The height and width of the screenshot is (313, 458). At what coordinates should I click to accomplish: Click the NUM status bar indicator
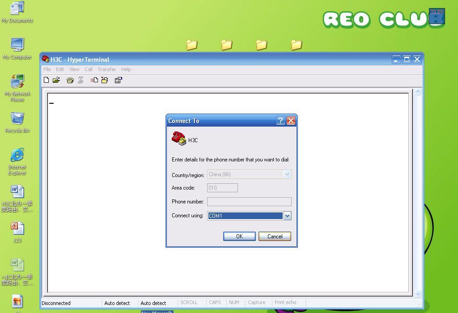(x=234, y=302)
